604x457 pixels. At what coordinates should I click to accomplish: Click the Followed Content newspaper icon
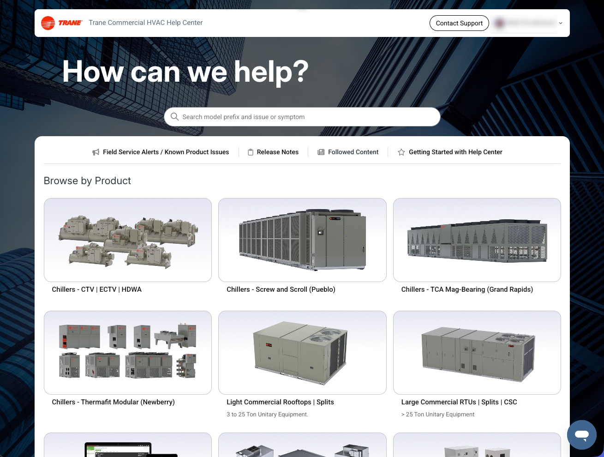pos(321,152)
